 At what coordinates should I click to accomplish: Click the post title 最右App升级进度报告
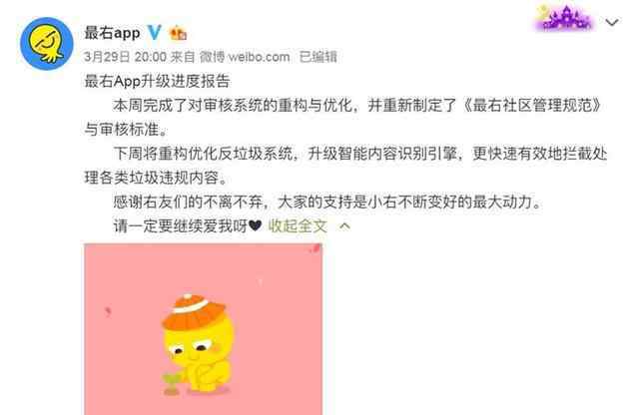tap(158, 81)
